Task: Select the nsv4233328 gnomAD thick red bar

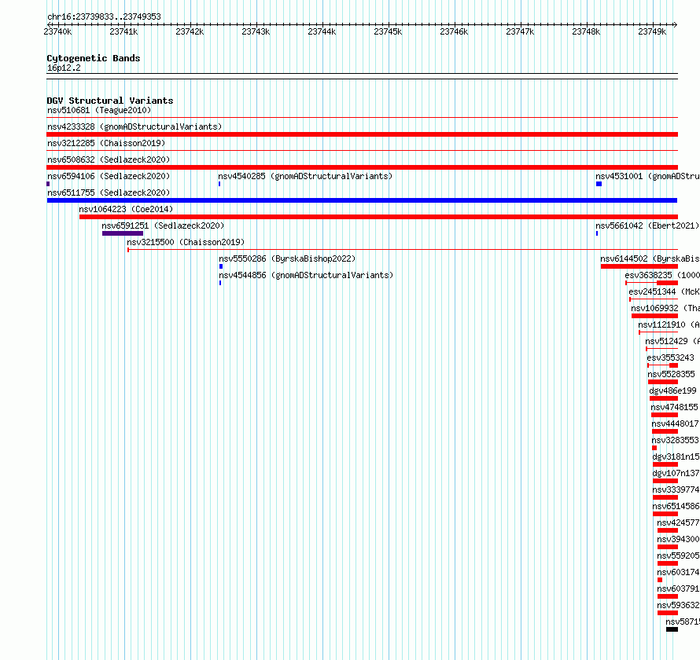Action: point(362,134)
